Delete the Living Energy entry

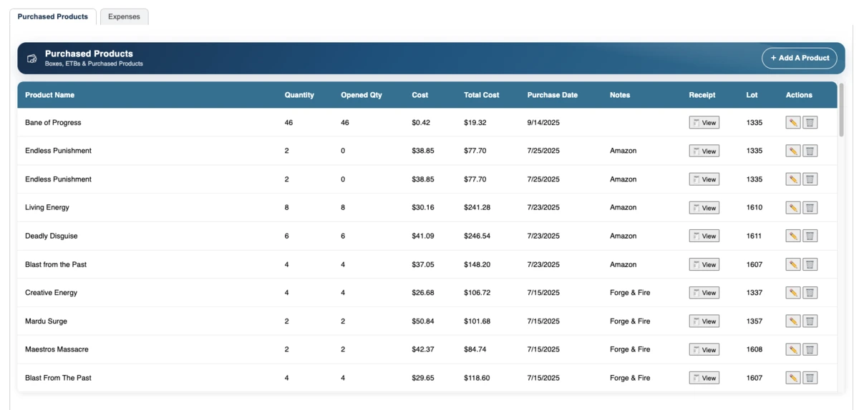[810, 208]
